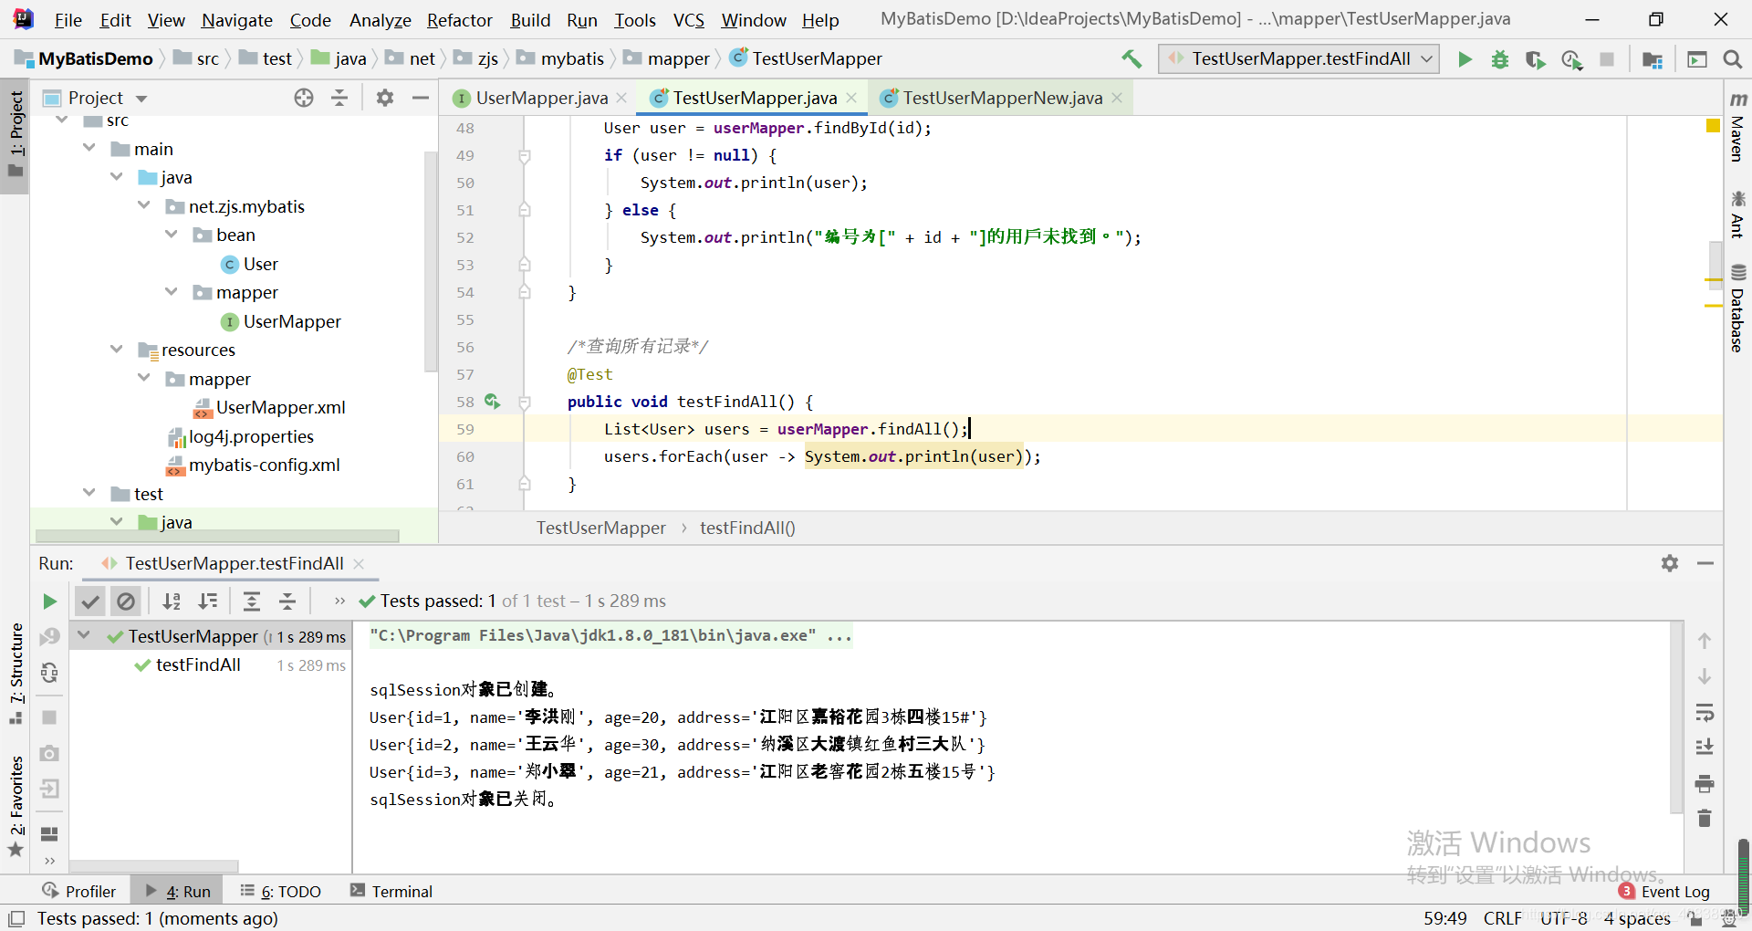The width and height of the screenshot is (1752, 931).
Task: Collapse the bean package node
Action: point(172,235)
